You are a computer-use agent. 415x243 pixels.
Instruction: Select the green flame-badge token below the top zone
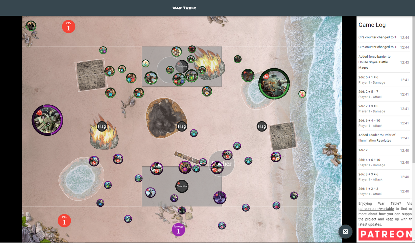click(x=207, y=91)
